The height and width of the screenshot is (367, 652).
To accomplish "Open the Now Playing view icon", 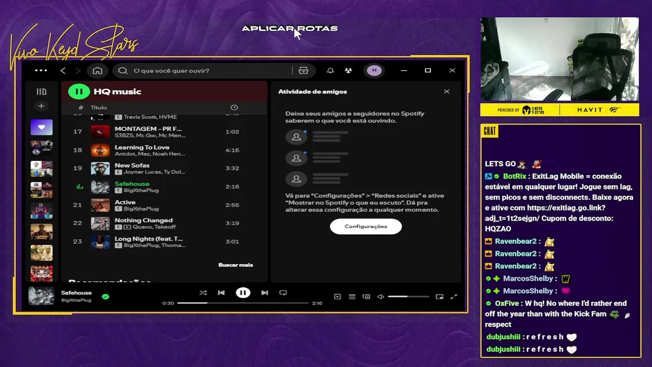I will 337,297.
